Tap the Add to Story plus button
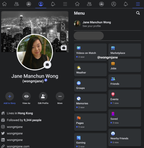The image size is (144, 148). pos(10,96)
